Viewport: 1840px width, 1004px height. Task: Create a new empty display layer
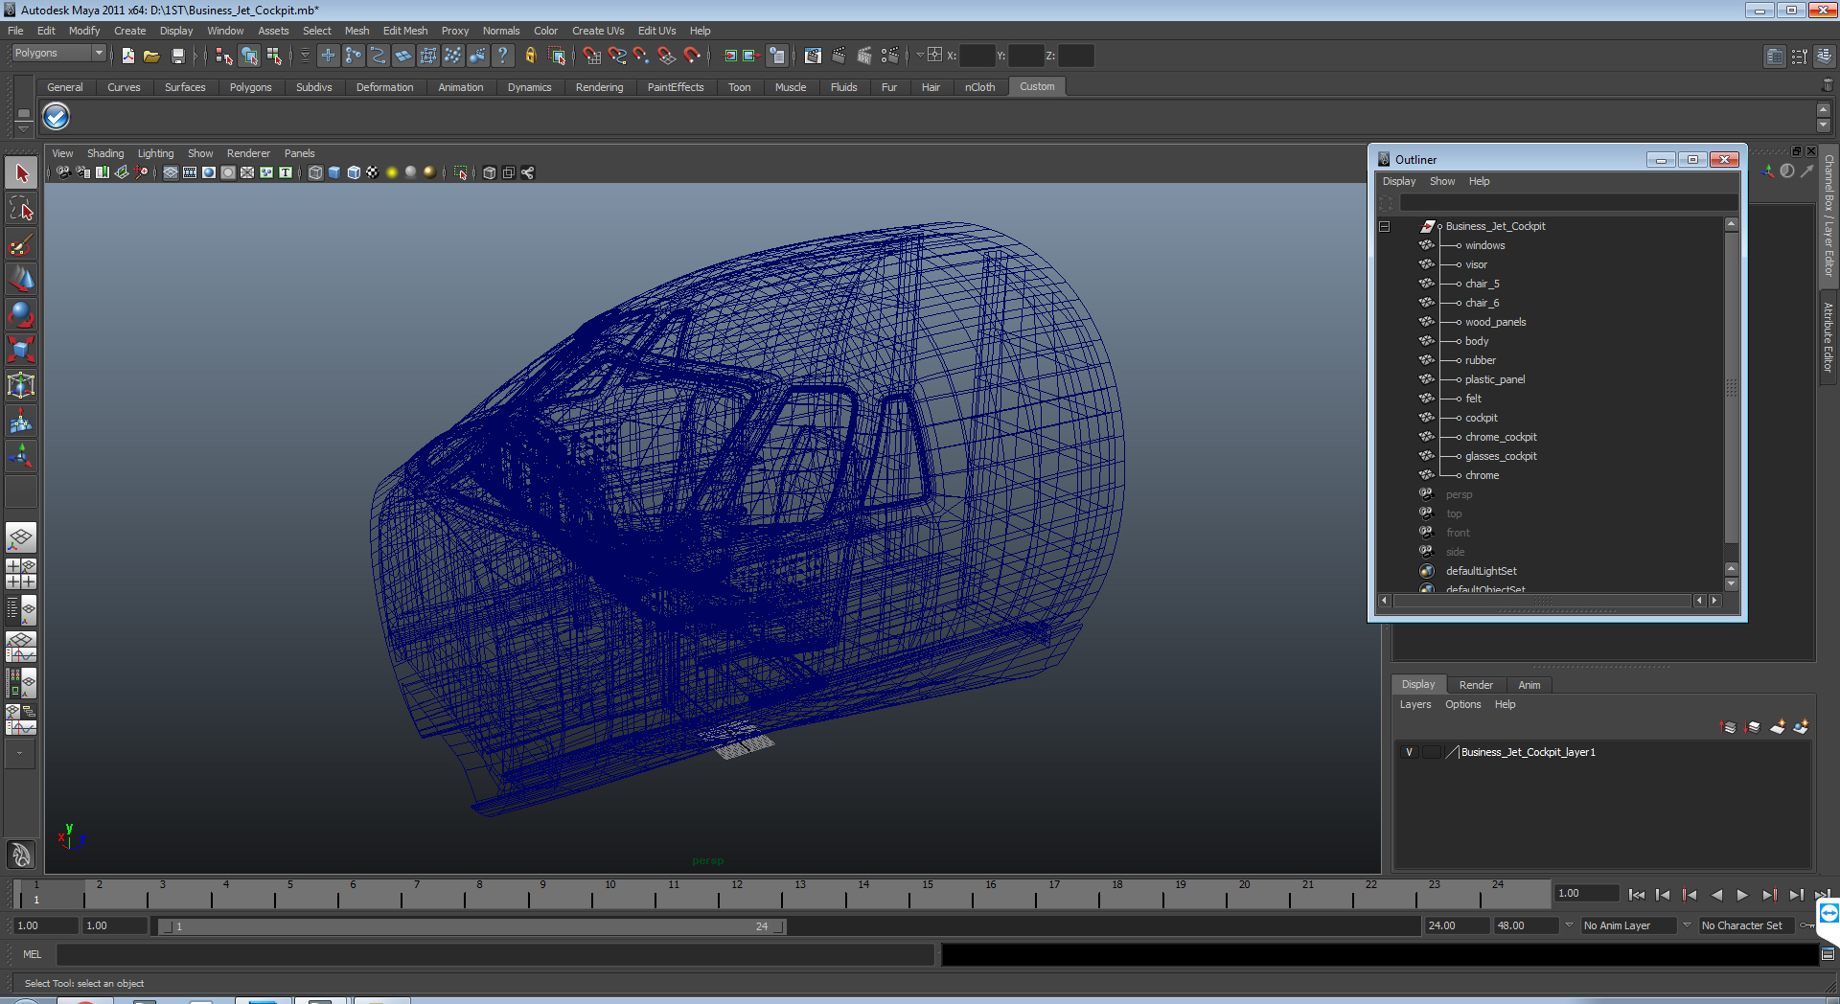[1777, 727]
